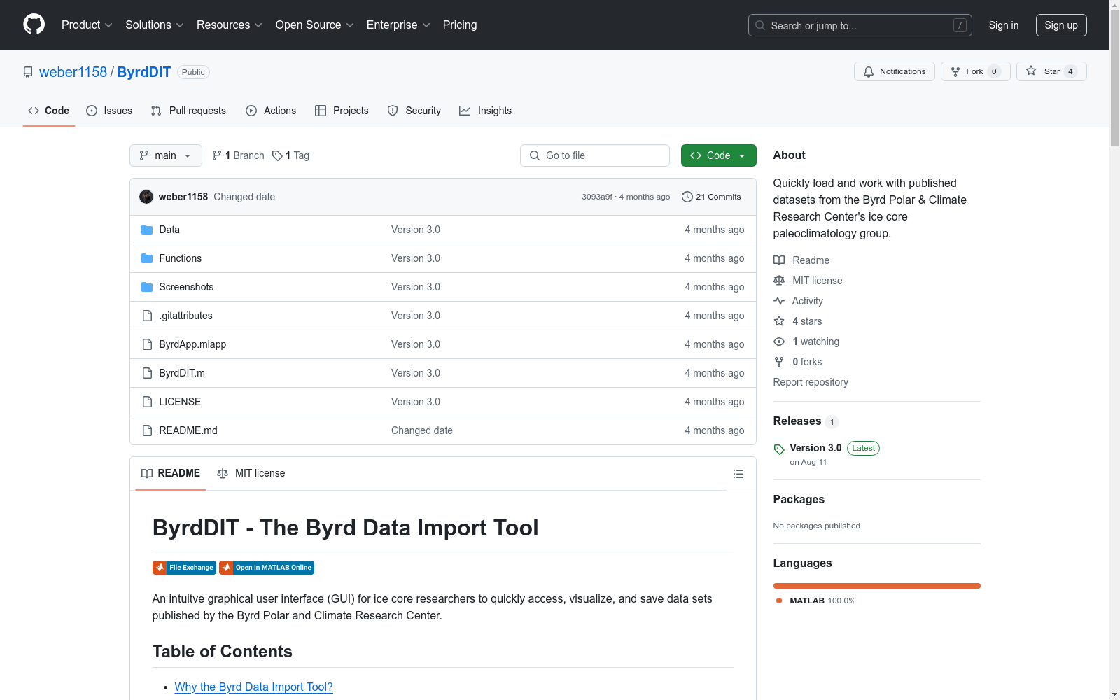Focus the Go to file field
The width and height of the screenshot is (1120, 700).
(x=595, y=155)
